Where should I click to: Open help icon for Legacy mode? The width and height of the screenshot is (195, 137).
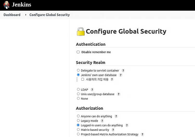[102, 121]
